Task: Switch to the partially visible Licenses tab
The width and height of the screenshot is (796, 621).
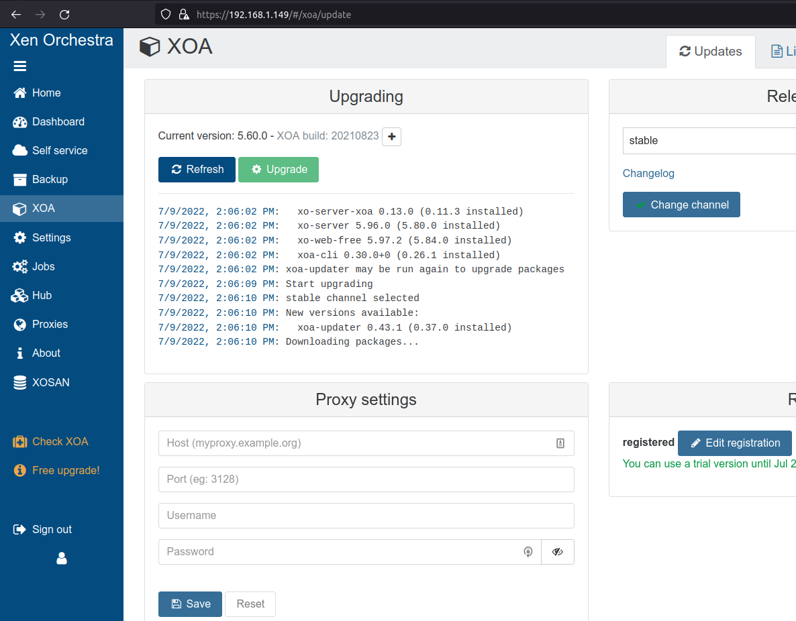Action: [x=782, y=51]
